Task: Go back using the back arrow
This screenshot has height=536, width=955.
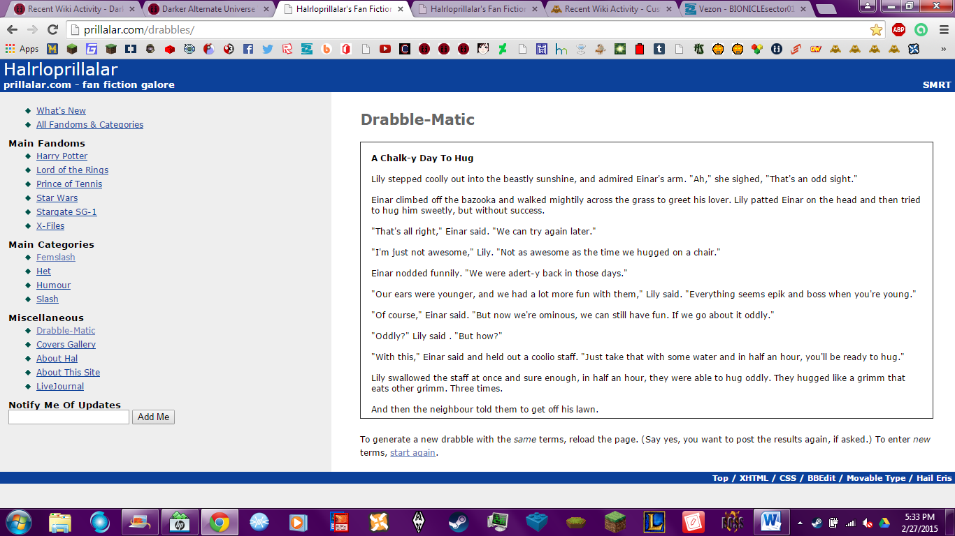Action: click(x=12, y=30)
